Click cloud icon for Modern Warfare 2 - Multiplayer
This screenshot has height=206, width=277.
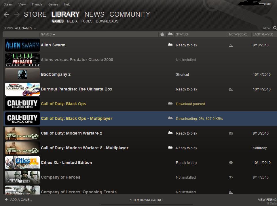click(x=170, y=147)
